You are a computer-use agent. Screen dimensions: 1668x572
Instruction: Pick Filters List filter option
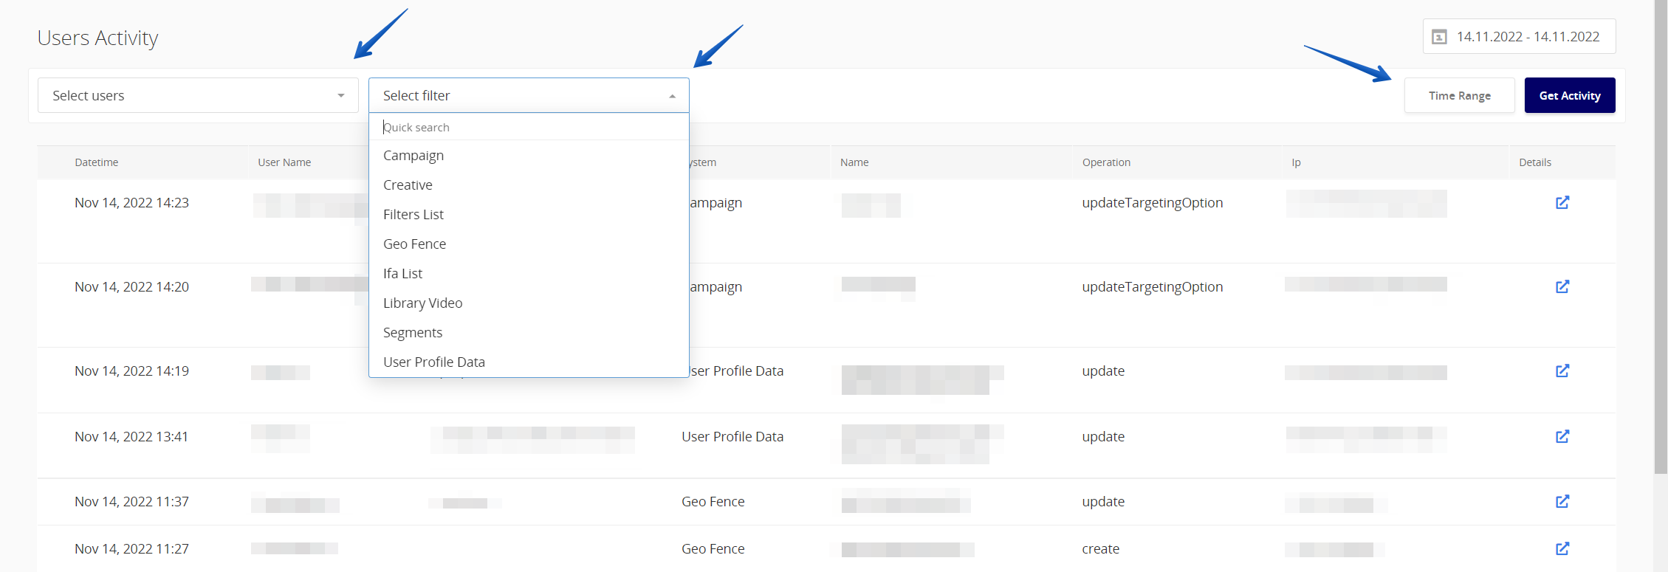[x=529, y=214]
